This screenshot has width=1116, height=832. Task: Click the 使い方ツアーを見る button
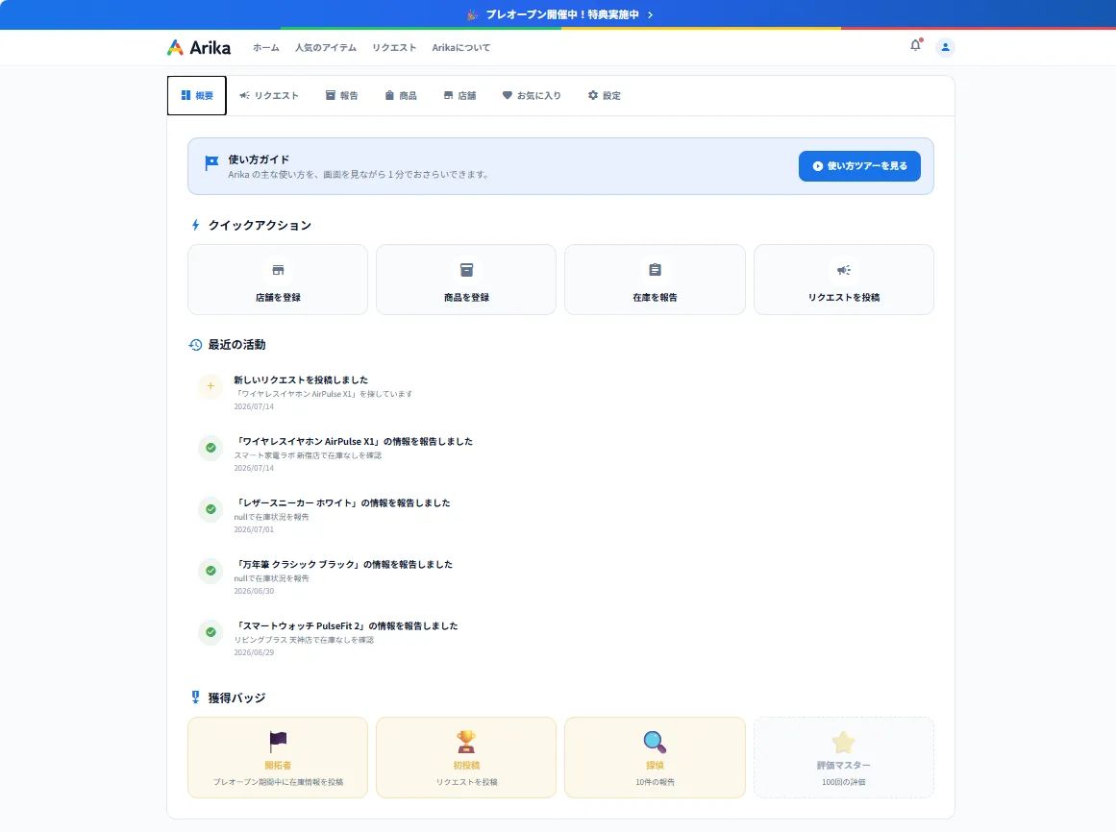859,165
